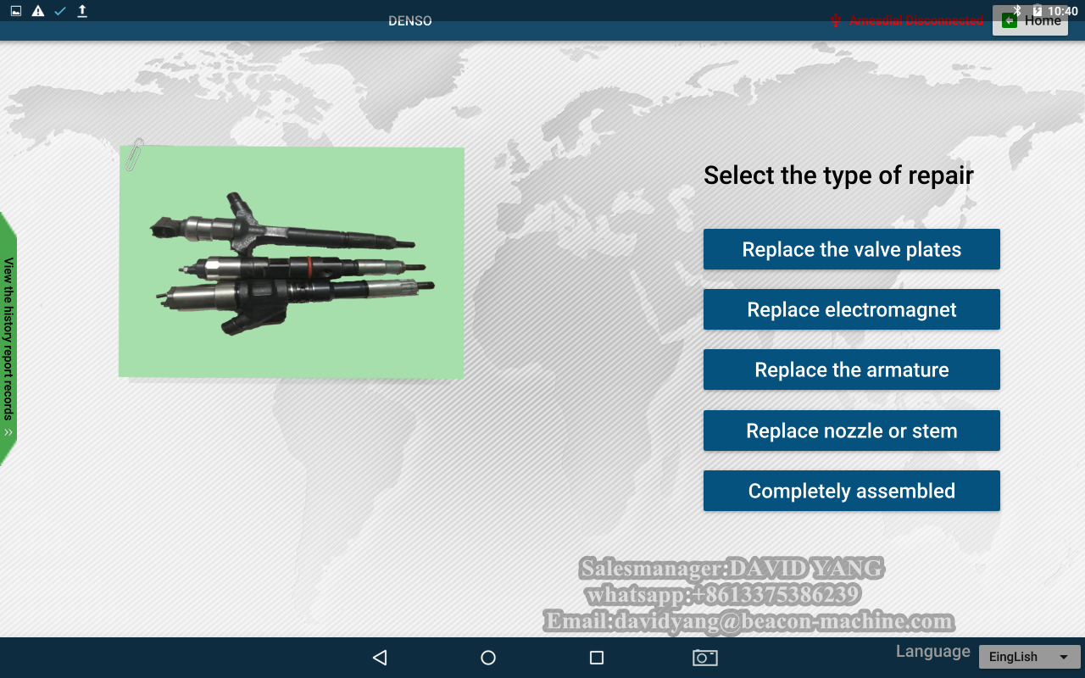1085x678 pixels.
Task: Select Replace the valve plates
Action: pos(851,250)
